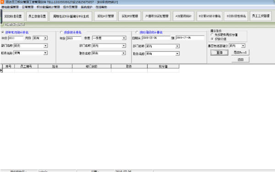Click the 员工编号 column header
This screenshot has height=172, width=275.
pos(26,67)
